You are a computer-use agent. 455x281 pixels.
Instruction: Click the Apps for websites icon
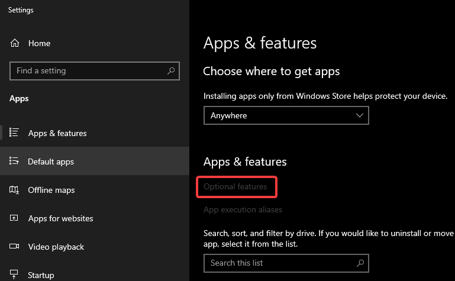point(15,218)
